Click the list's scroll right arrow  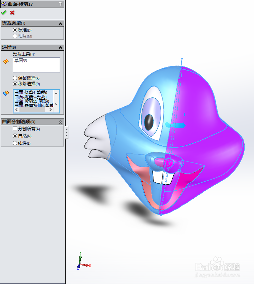[x=51, y=109]
